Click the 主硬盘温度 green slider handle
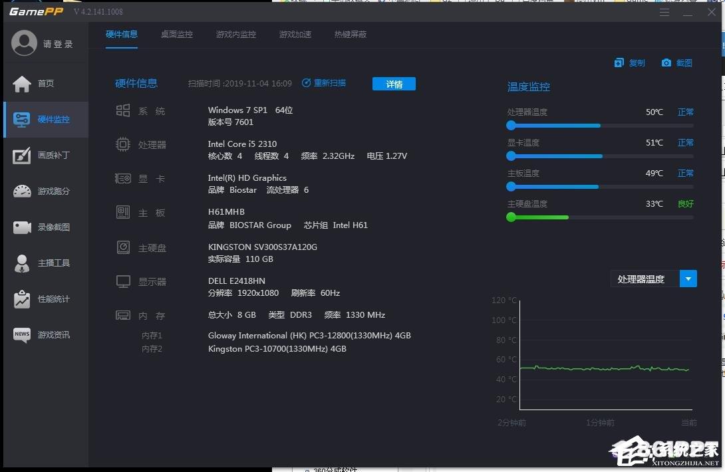The height and width of the screenshot is (472, 725). 511,217
